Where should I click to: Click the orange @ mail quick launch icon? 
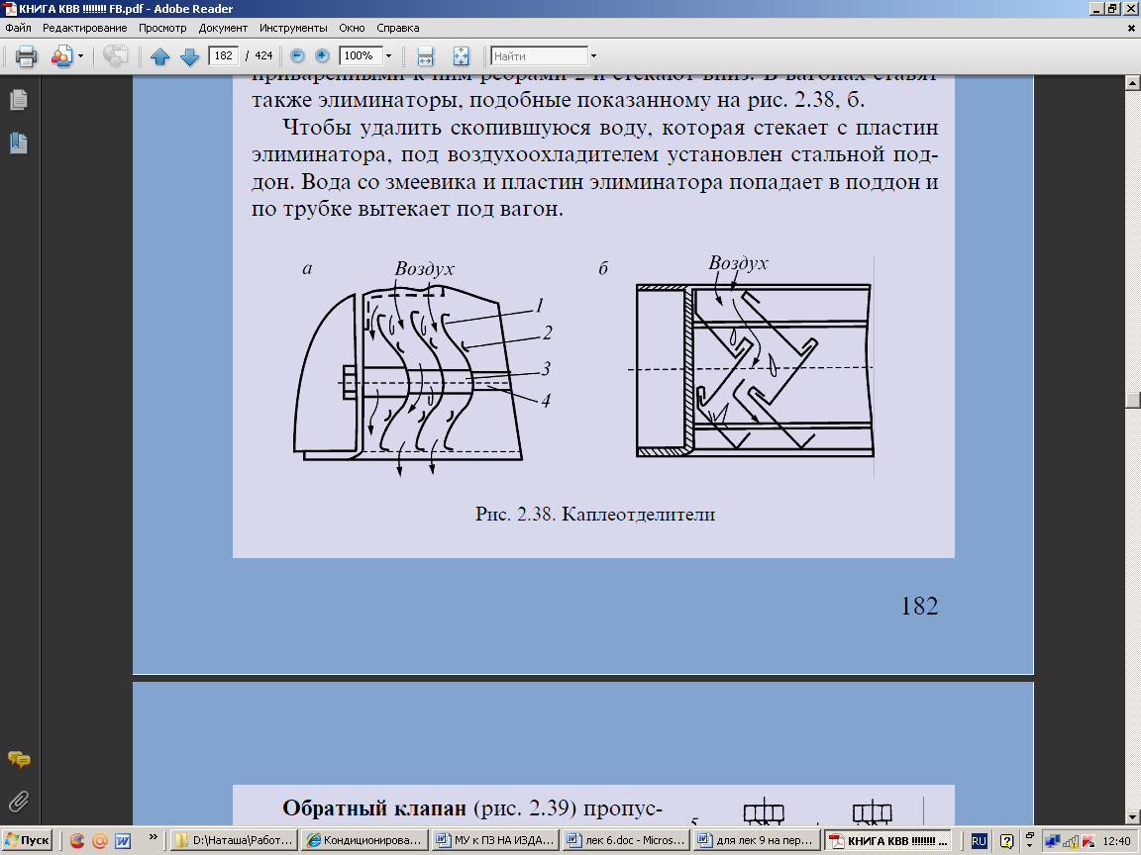coord(100,841)
